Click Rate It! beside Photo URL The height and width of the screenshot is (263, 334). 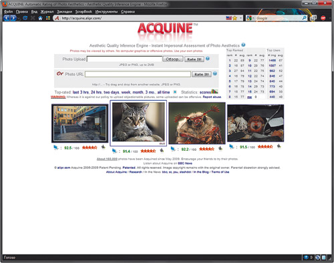point(202,74)
